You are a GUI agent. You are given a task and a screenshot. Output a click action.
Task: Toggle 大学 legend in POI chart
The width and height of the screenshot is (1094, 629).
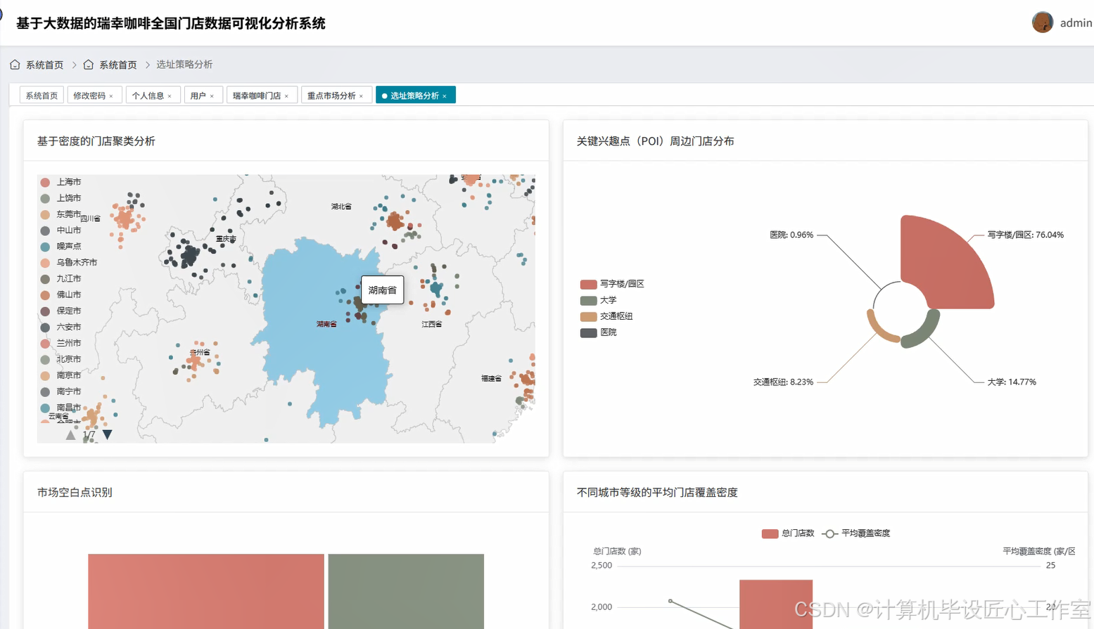coord(598,300)
